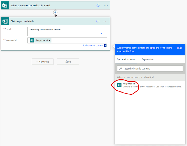This screenshot has width=187, height=146.
Task: Open help for 'When a new response is submitted'
Action: coord(98,5)
